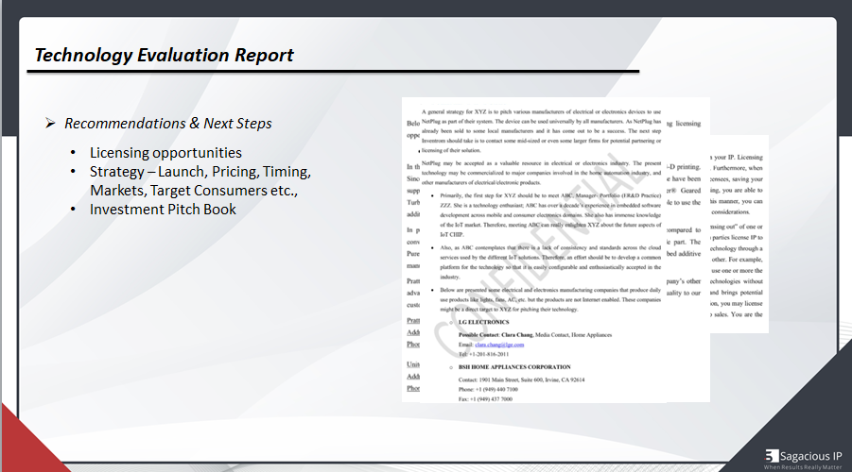Click the Sagacious IP logo icon
The height and width of the screenshot is (472, 852).
pyautogui.click(x=772, y=456)
